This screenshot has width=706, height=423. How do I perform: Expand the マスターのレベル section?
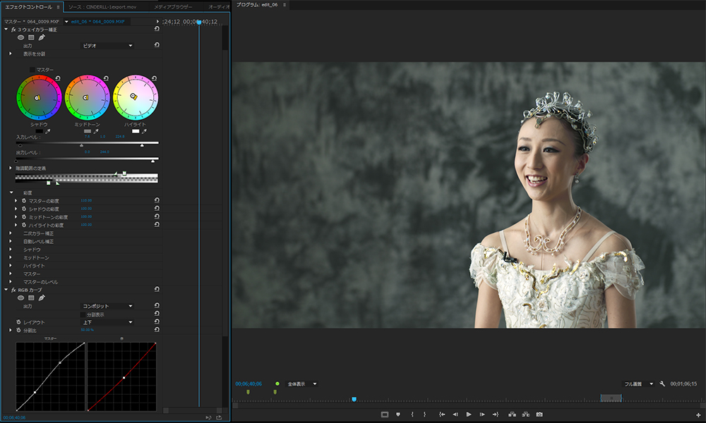[x=11, y=282]
